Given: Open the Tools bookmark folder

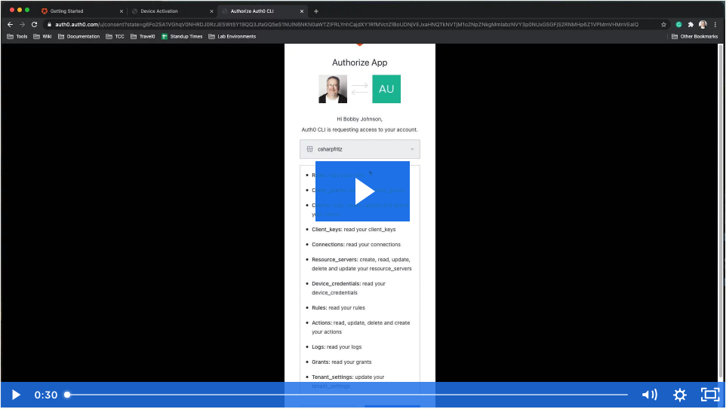Looking at the screenshot, I should click(x=17, y=36).
